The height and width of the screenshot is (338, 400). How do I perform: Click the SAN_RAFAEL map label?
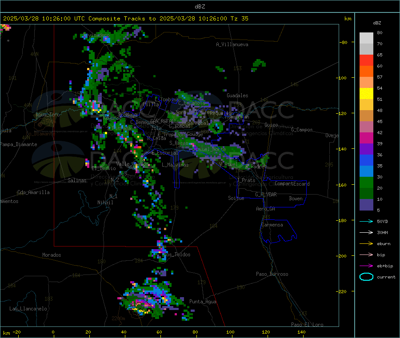point(163,121)
